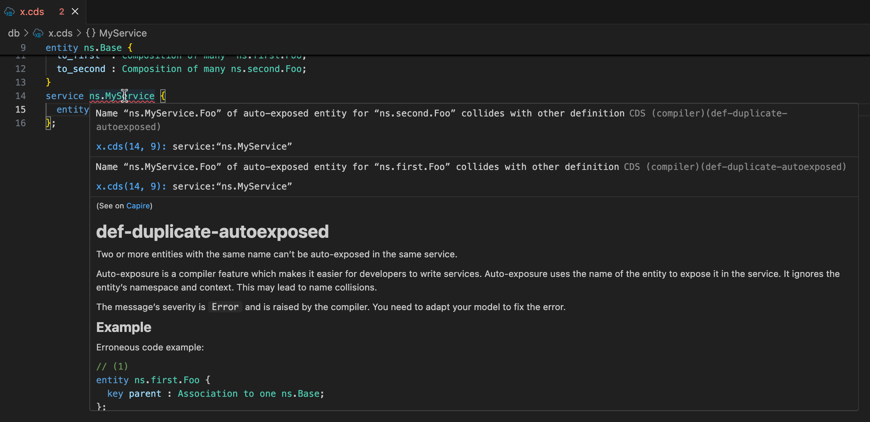Click line number 16 in gutter
The image size is (870, 422).
(20, 123)
